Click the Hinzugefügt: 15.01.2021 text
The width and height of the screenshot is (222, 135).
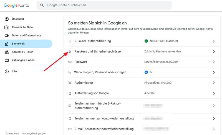point(158,83)
